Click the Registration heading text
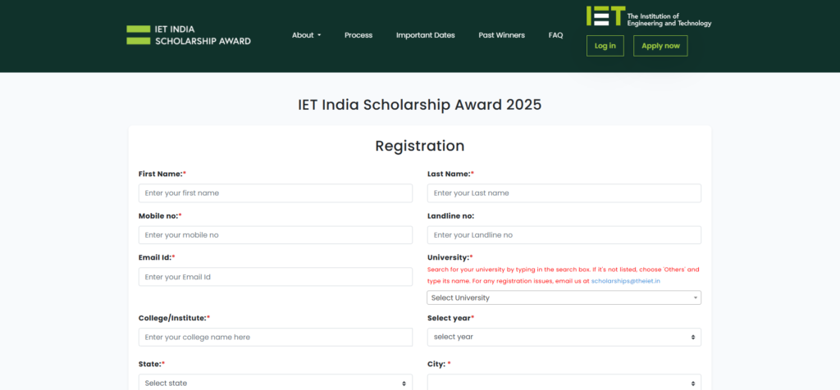Screen dimensions: 840x390 tap(420, 146)
